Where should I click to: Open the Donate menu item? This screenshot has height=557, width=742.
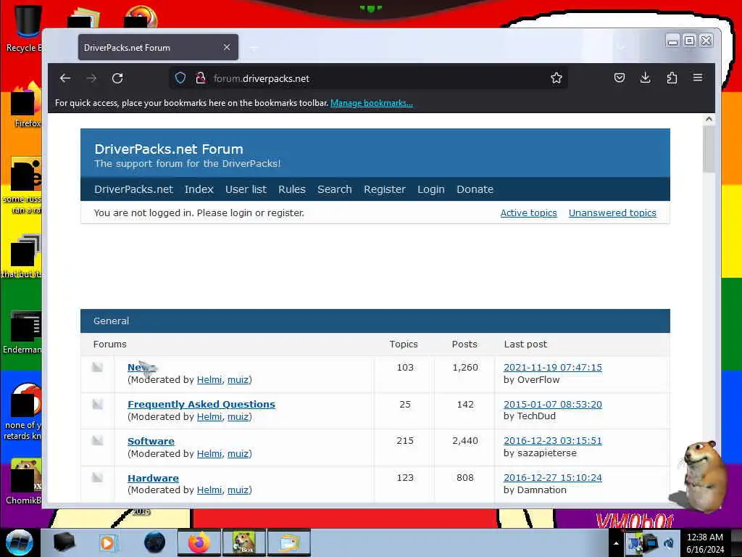(475, 189)
